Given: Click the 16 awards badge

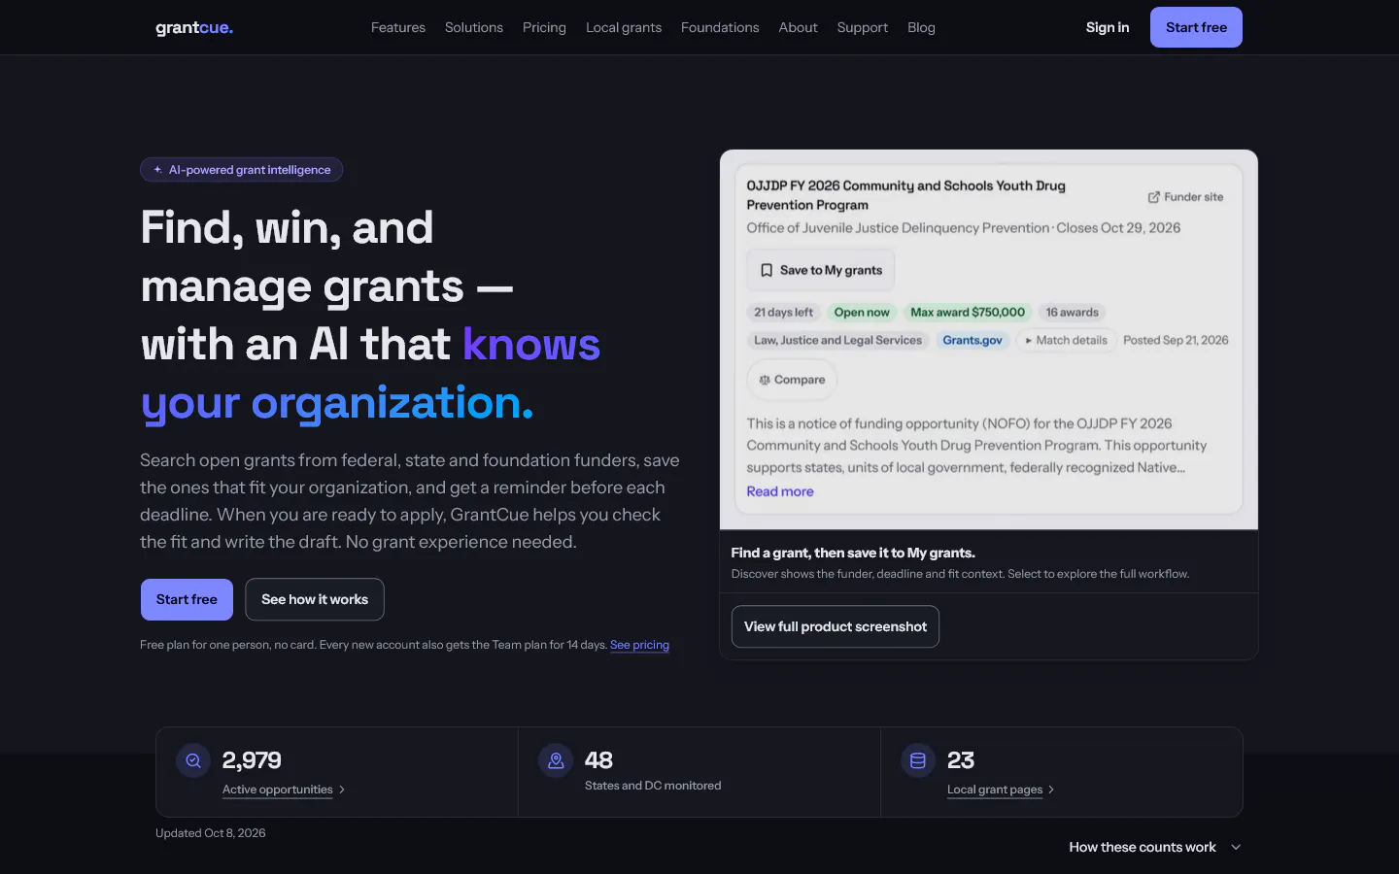Looking at the screenshot, I should click(1073, 312).
